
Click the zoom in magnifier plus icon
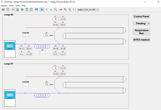click(65, 10)
